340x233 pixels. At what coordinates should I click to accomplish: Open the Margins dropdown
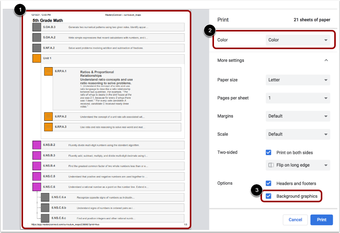pyautogui.click(x=298, y=116)
